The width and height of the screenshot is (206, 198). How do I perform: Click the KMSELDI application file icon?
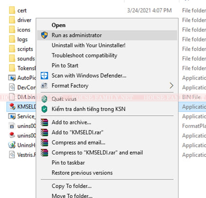(12, 107)
